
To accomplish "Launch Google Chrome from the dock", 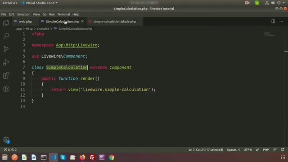I will pyautogui.click(x=112, y=157).
